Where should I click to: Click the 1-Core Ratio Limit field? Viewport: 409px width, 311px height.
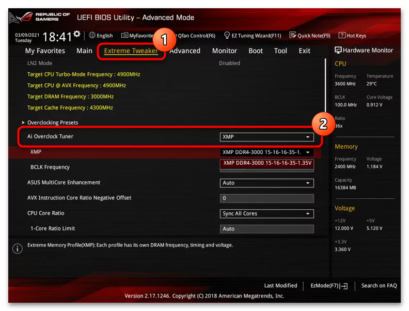click(x=266, y=229)
